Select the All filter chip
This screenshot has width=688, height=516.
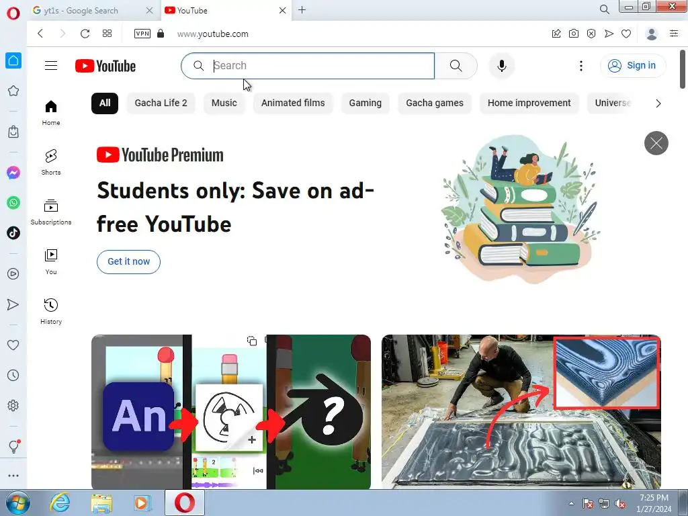coord(105,103)
